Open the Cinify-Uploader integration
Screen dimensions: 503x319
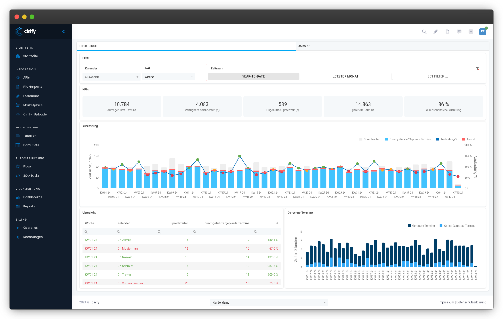(x=35, y=114)
